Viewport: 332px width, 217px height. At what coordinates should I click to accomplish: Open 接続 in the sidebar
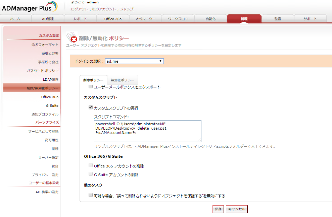[x=55, y=149]
